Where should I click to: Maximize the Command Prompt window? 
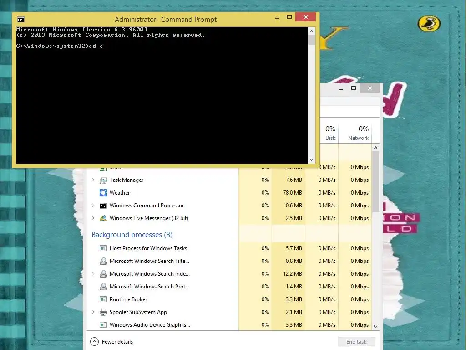coord(289,17)
